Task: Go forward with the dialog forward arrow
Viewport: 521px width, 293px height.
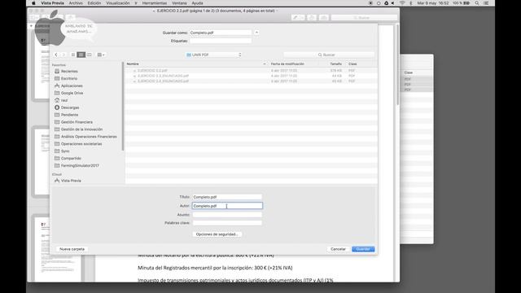Action: [x=63, y=55]
